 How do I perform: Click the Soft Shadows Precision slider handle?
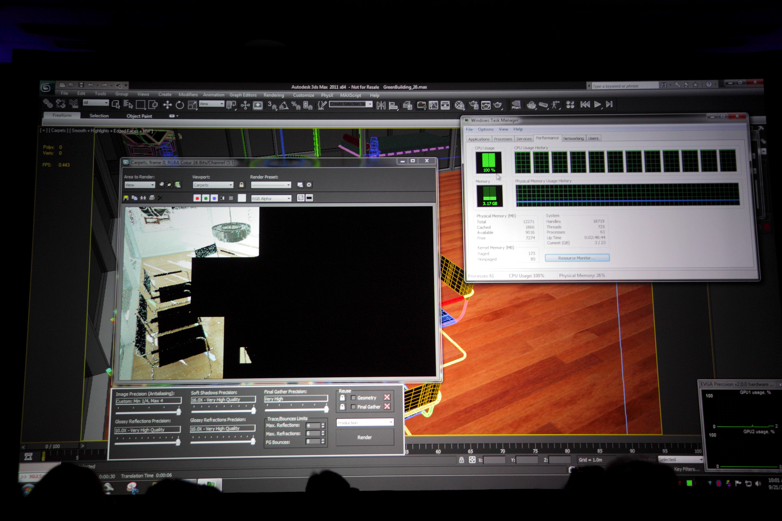[x=253, y=410]
